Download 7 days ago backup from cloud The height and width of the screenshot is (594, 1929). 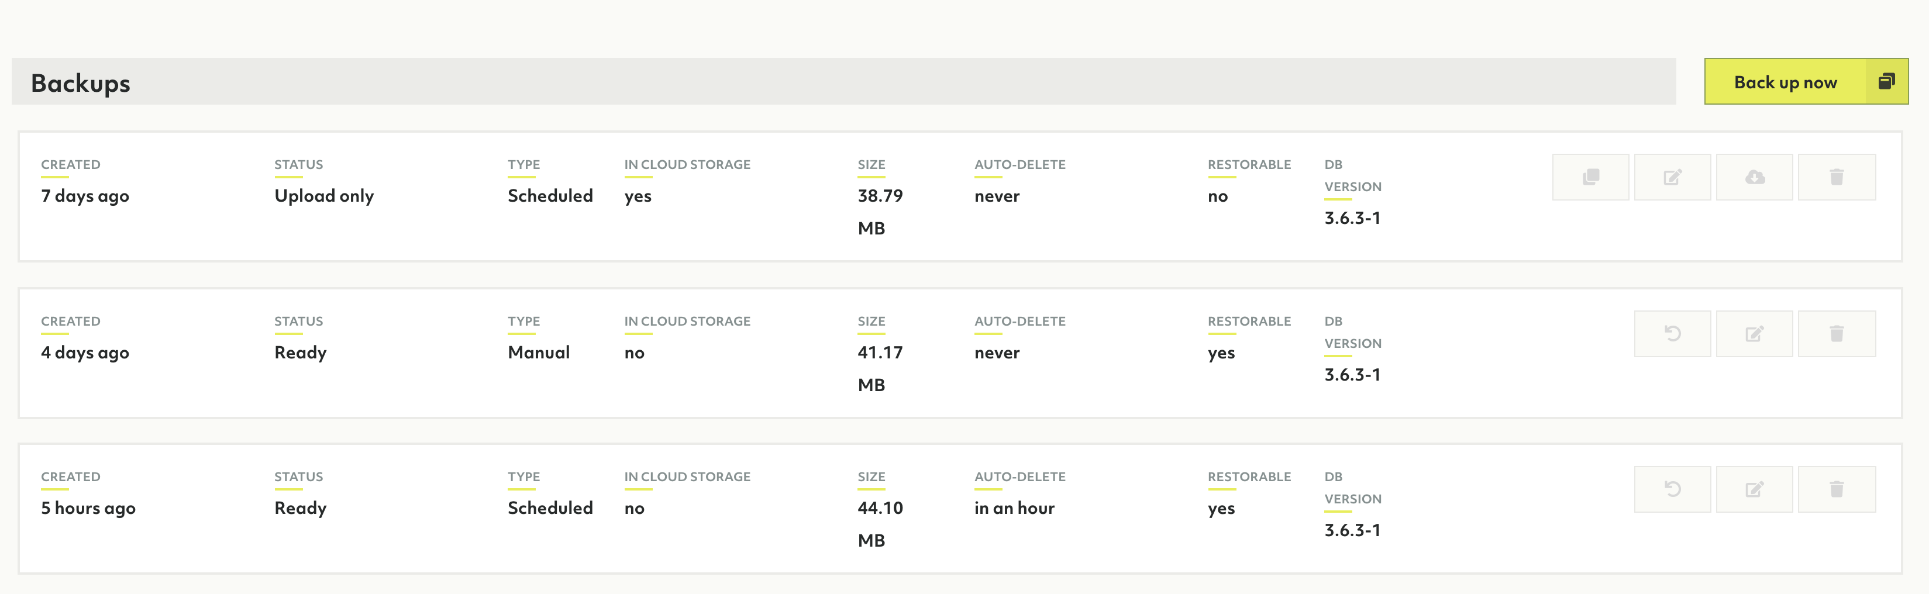coord(1754,177)
